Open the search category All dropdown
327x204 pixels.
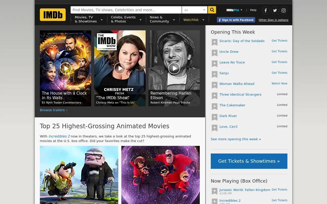click(195, 10)
